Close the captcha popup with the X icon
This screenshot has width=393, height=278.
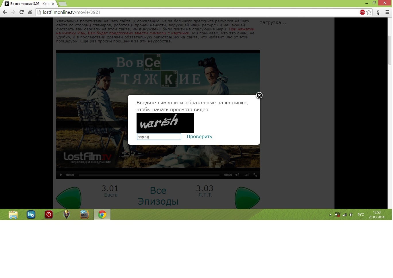pyautogui.click(x=259, y=95)
